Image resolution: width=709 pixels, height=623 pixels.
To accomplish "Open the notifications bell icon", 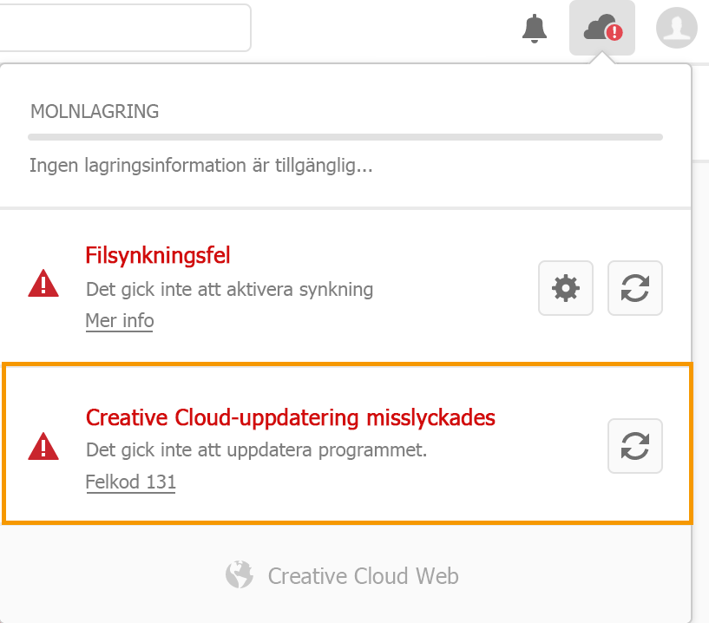I will pos(535,29).
